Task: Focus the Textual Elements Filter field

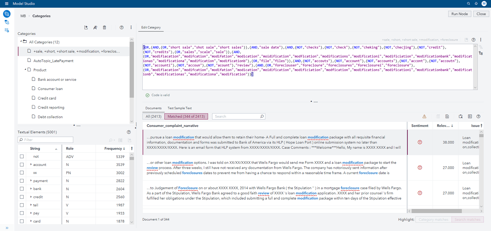Action: click(x=46, y=140)
